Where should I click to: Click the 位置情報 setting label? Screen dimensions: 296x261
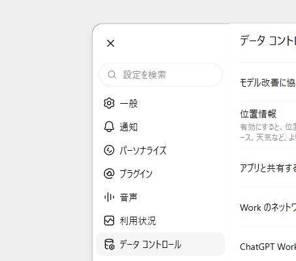(258, 114)
